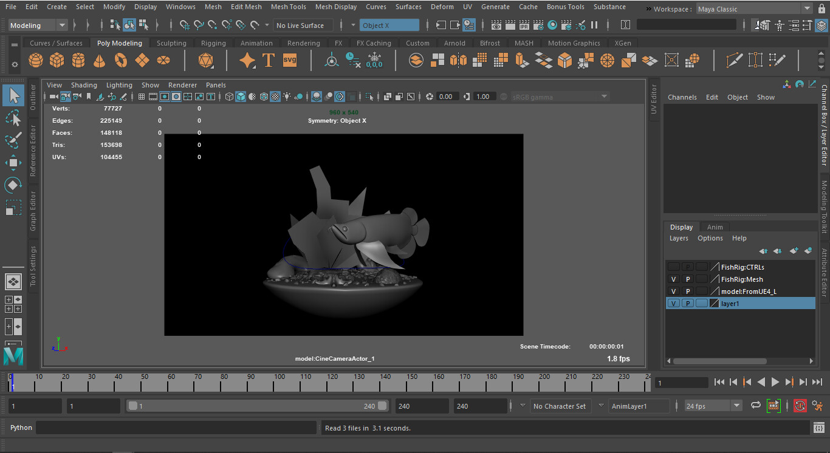Open the Object X symmetry dropdown
This screenshot has width=830, height=453.
click(x=389, y=25)
